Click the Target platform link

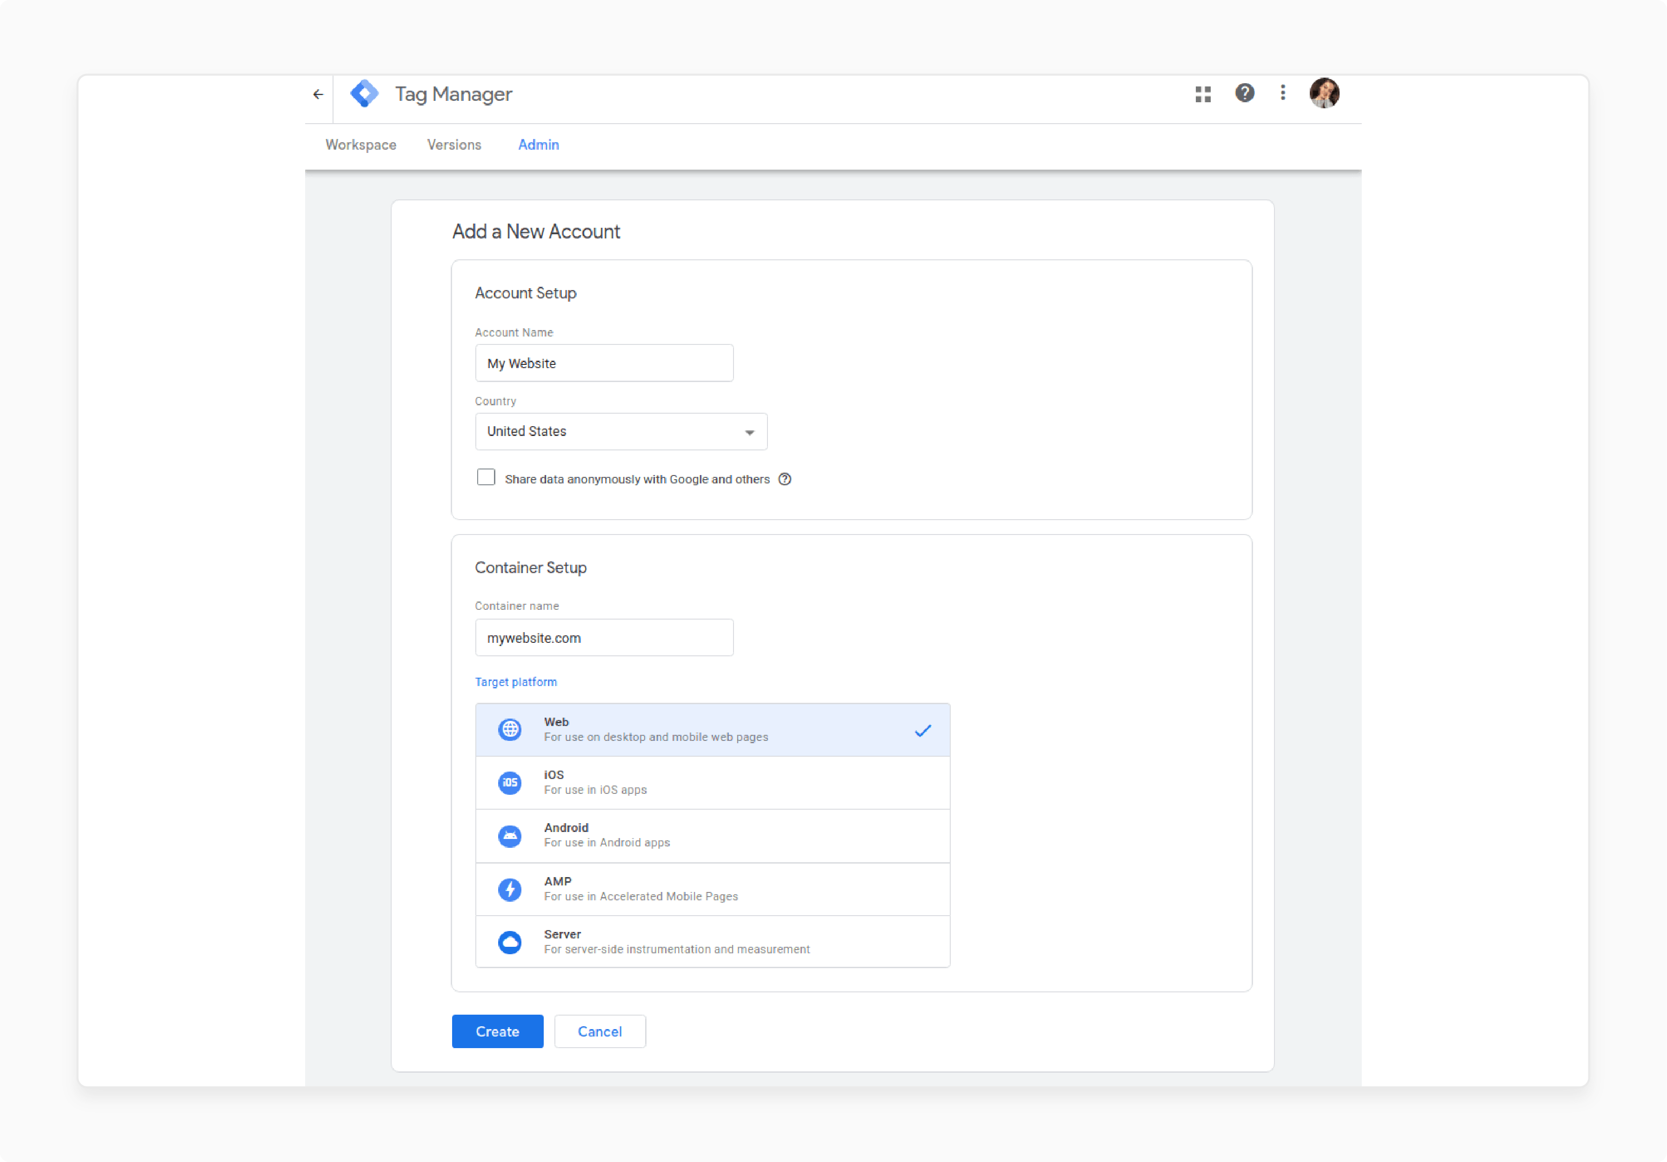515,682
